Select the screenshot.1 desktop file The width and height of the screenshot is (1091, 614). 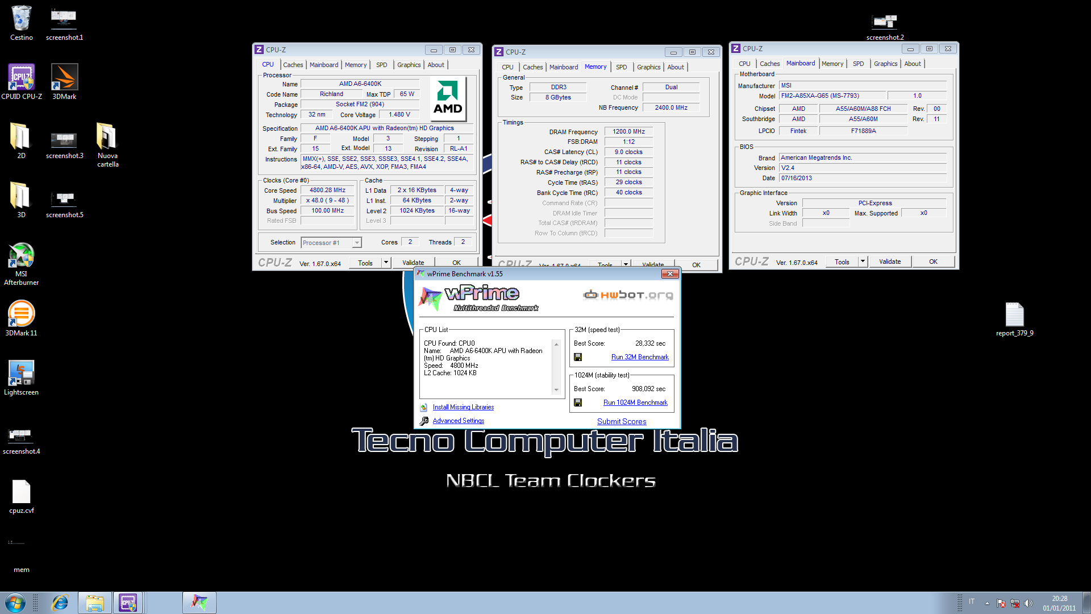pos(64,23)
